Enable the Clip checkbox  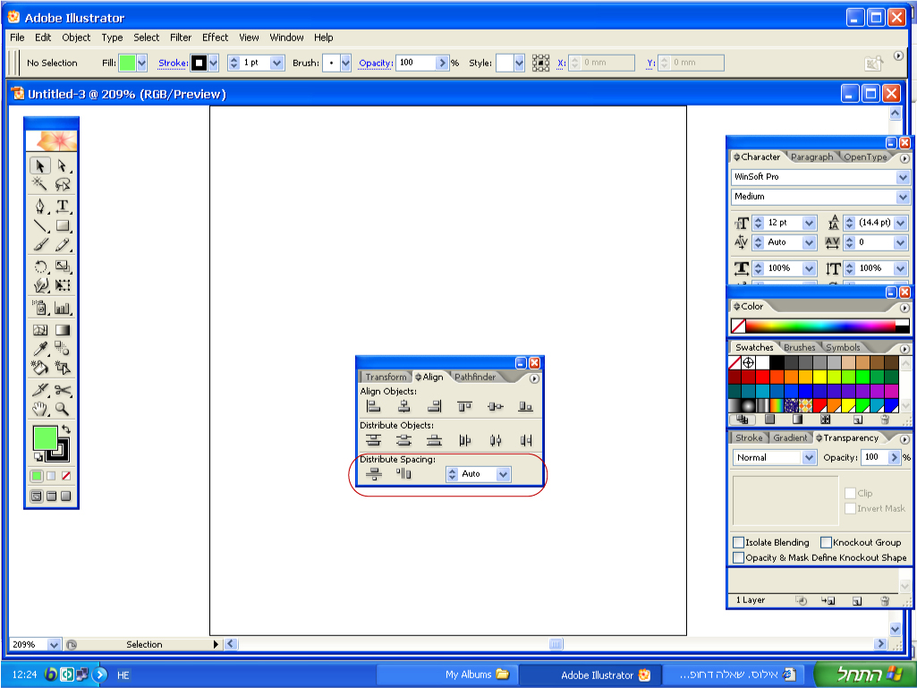(850, 493)
